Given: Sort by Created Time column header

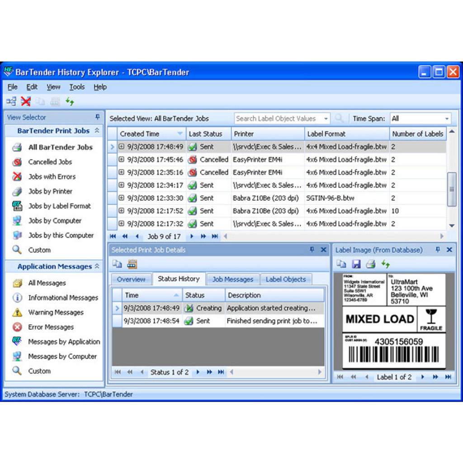Looking at the screenshot, I should point(140,134).
